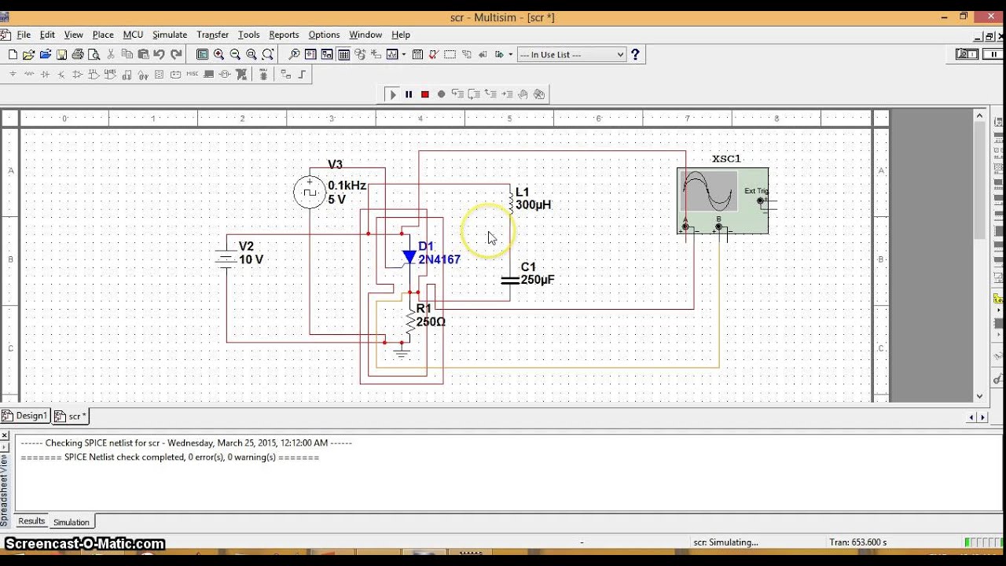Screen dimensions: 1006x566
Task: Place a Diode component
Action: tap(45, 74)
